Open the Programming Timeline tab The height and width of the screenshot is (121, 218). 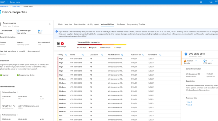pos(136,24)
